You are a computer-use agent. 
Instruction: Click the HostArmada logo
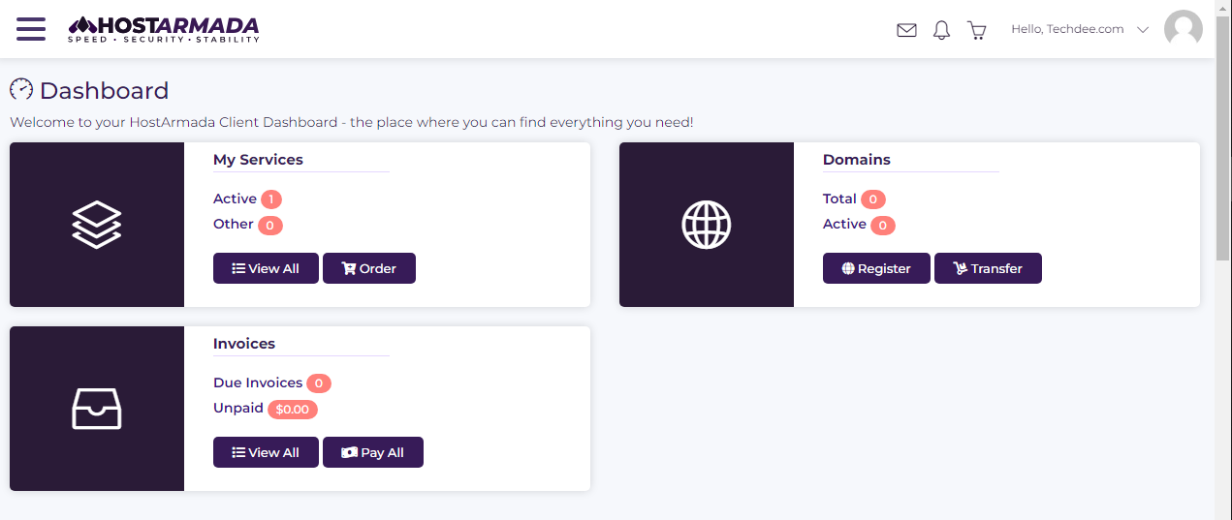click(x=164, y=29)
